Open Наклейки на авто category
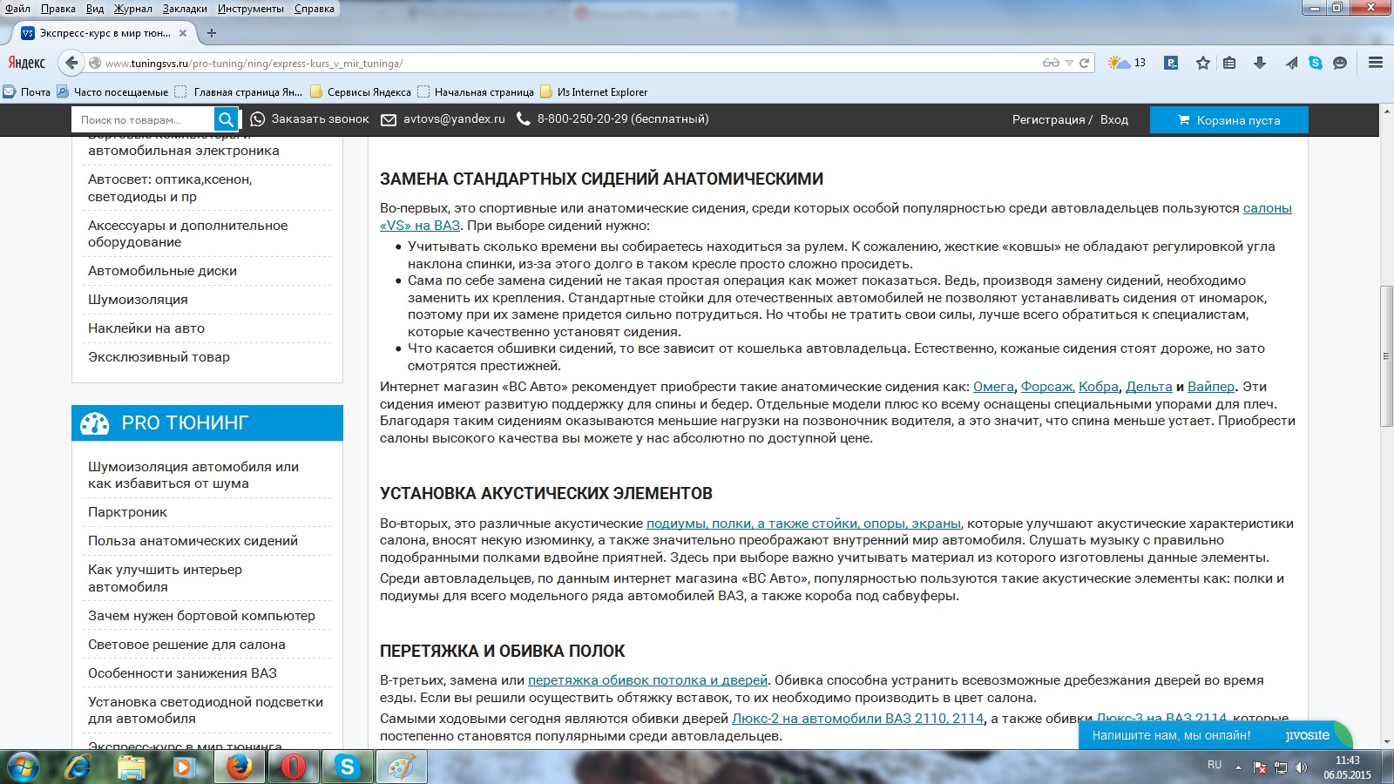This screenshot has height=784, width=1394. 146,328
